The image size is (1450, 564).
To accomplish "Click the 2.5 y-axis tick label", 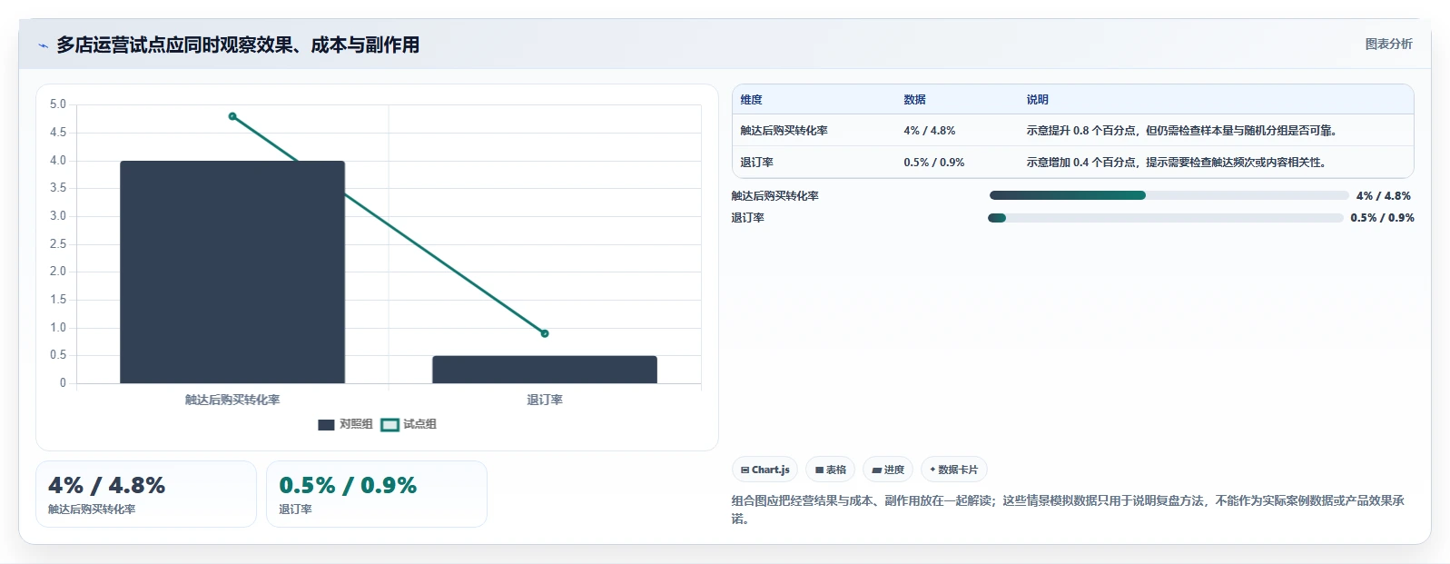I will (x=58, y=244).
